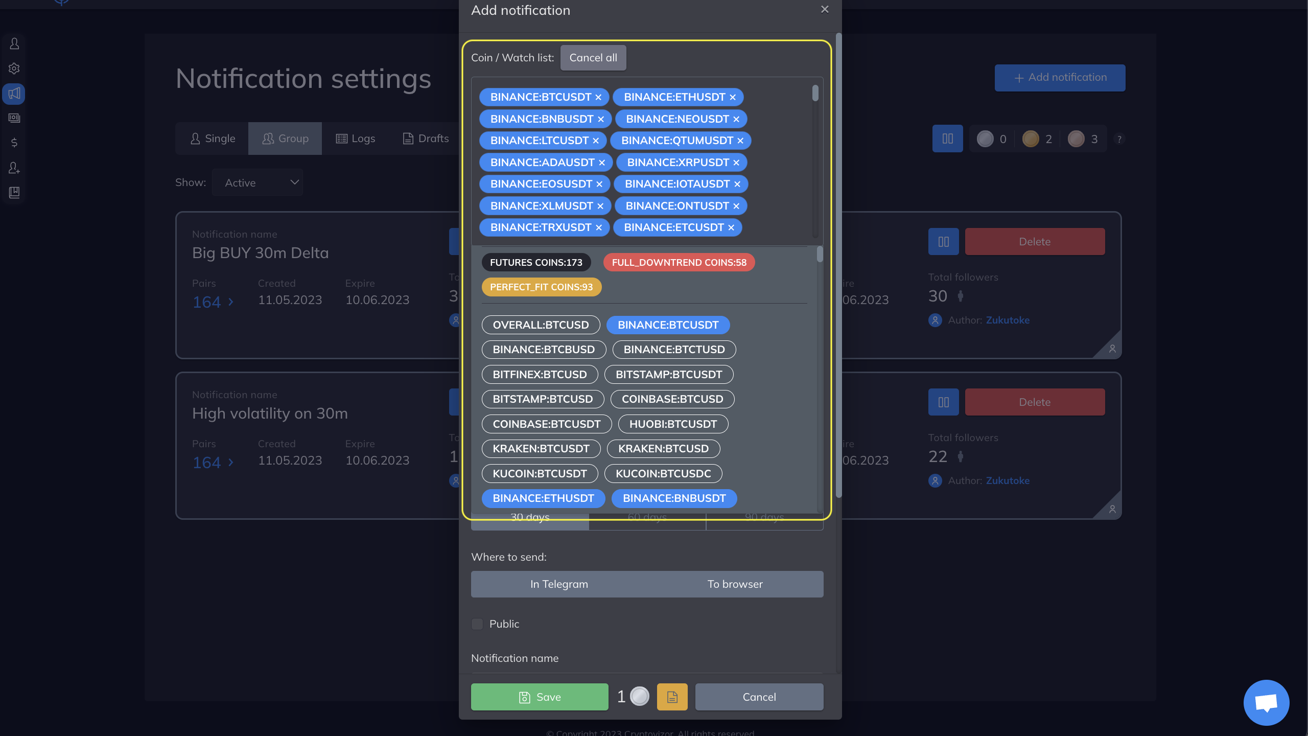Viewport: 1308px width, 736px height.
Task: Open the notifications megaphone sidebar icon
Action: [14, 94]
